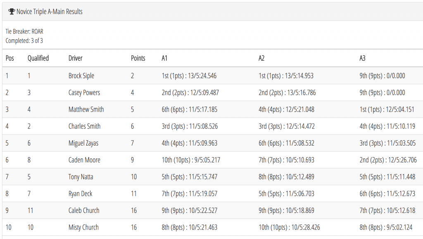Screen dimensions: 423x239
Task: Click the A3 column header
Action: [362, 58]
